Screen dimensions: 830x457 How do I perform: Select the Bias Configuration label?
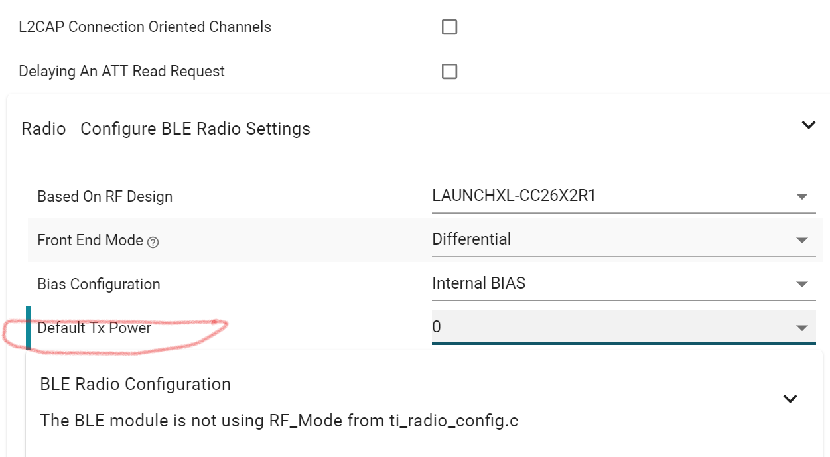coord(99,285)
